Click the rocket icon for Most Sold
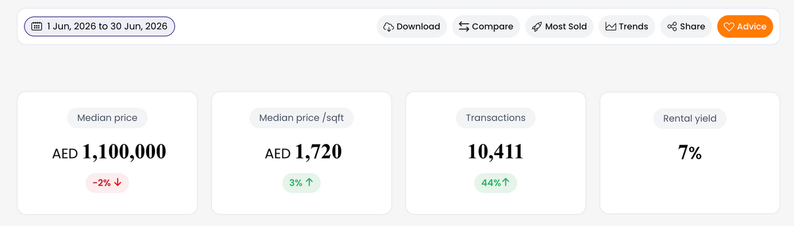 [537, 27]
